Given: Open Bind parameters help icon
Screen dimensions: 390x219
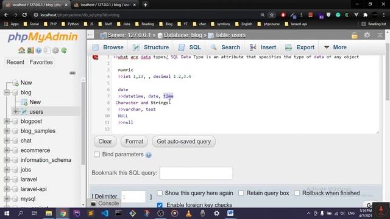Looking at the screenshot, I should coord(149,155).
